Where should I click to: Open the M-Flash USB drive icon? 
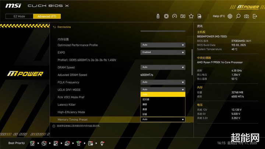click(158, 16)
